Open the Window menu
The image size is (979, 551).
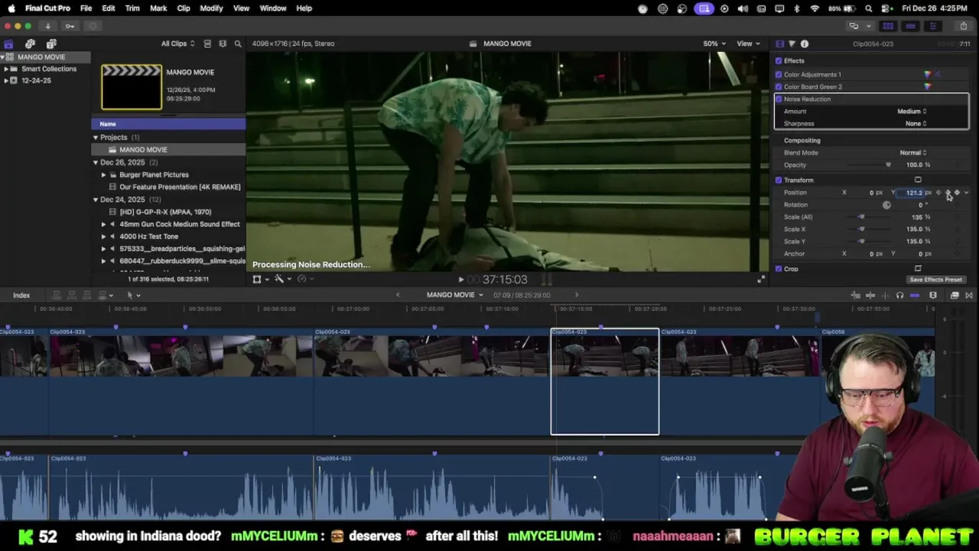point(273,8)
